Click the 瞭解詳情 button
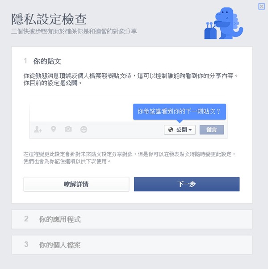 pyautogui.click(x=76, y=184)
